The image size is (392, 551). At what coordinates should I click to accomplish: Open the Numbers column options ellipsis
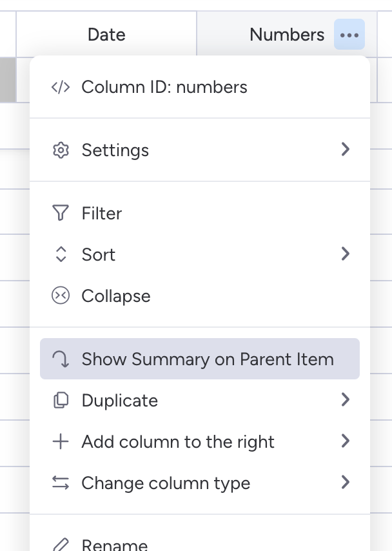point(349,35)
